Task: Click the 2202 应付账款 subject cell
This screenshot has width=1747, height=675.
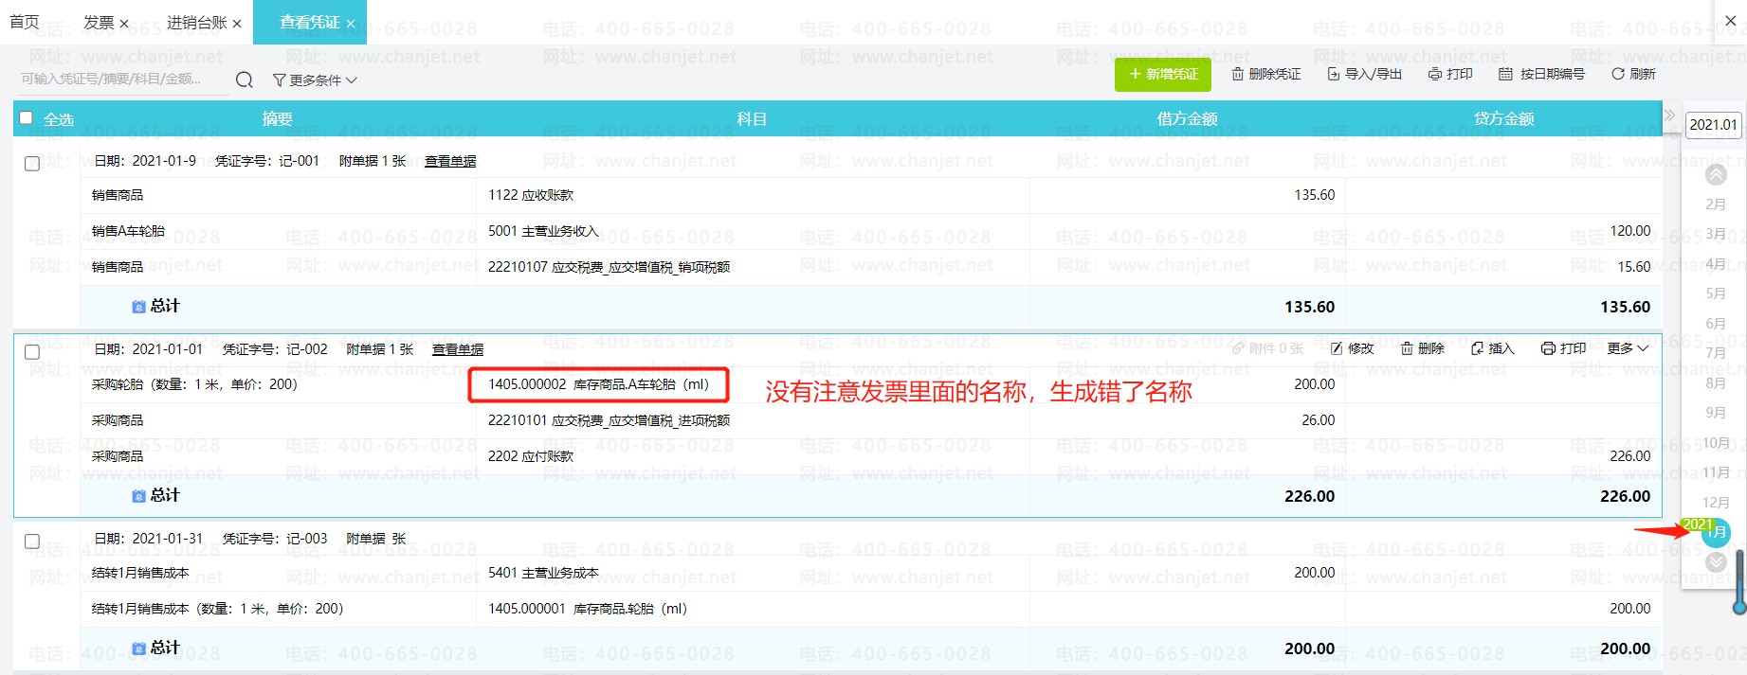Action: click(x=753, y=456)
